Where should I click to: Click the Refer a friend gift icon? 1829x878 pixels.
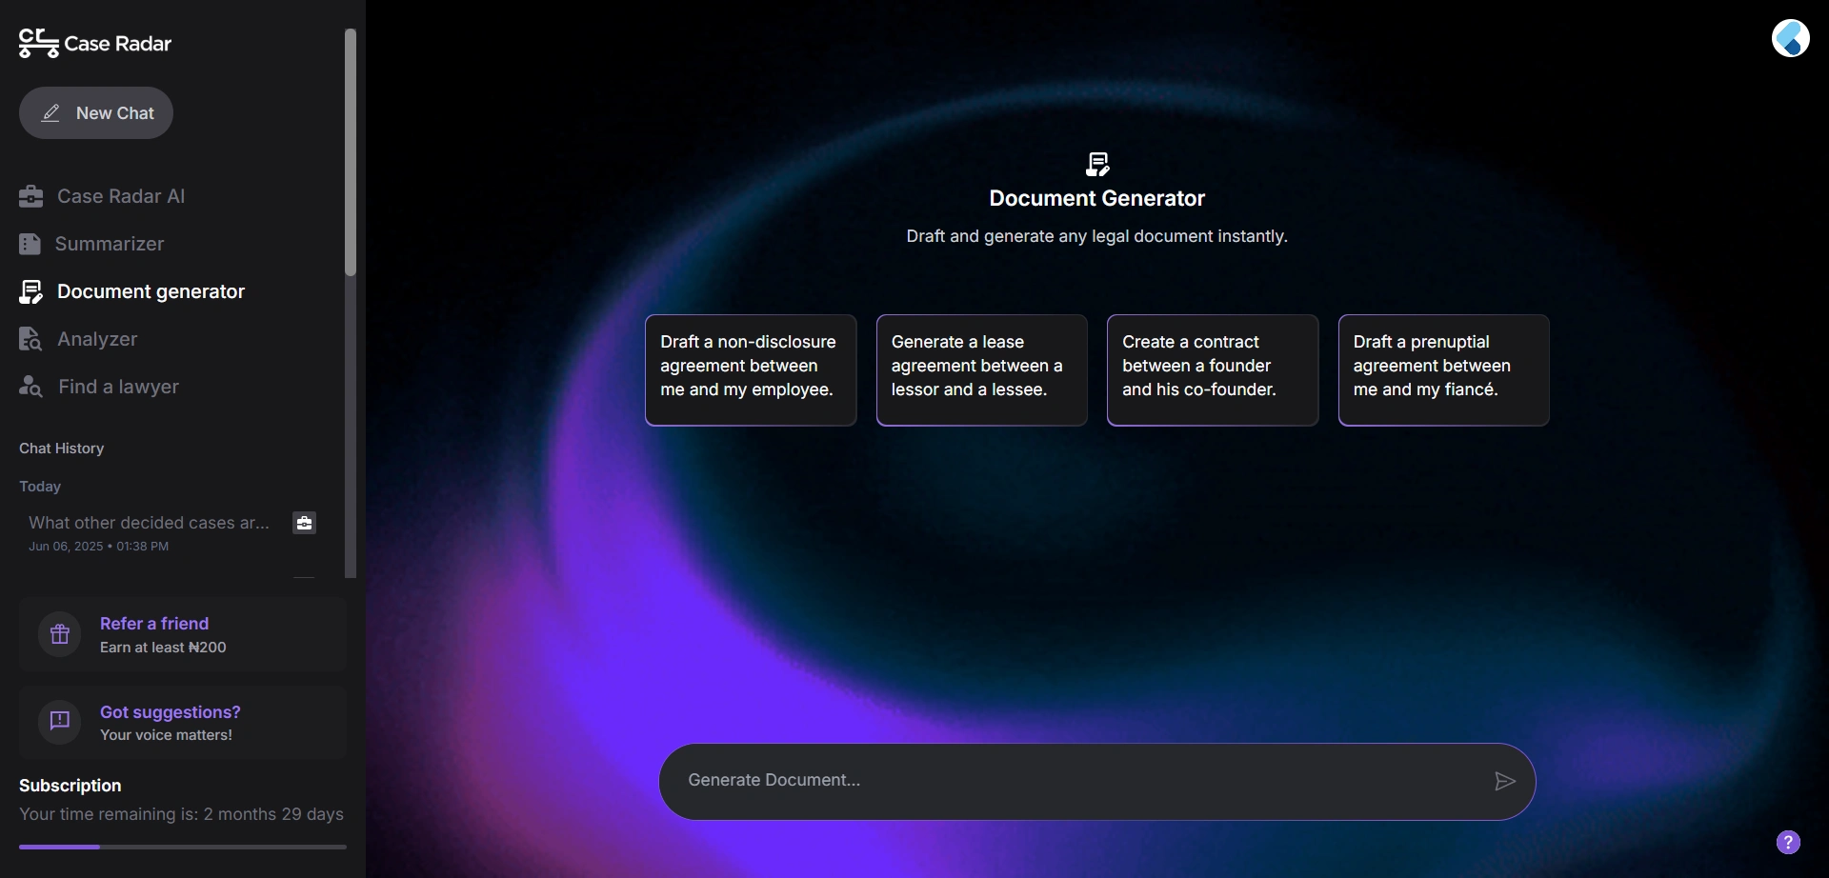(60, 634)
